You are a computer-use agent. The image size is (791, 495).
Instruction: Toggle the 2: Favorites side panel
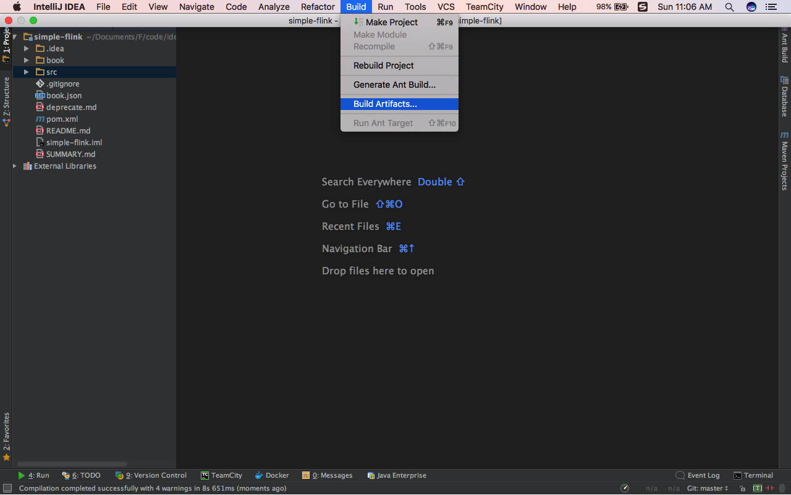6,436
